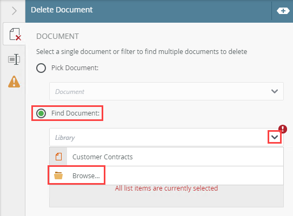Click the 'All list items are currently selected' message
293x216 pixels.
[167, 188]
